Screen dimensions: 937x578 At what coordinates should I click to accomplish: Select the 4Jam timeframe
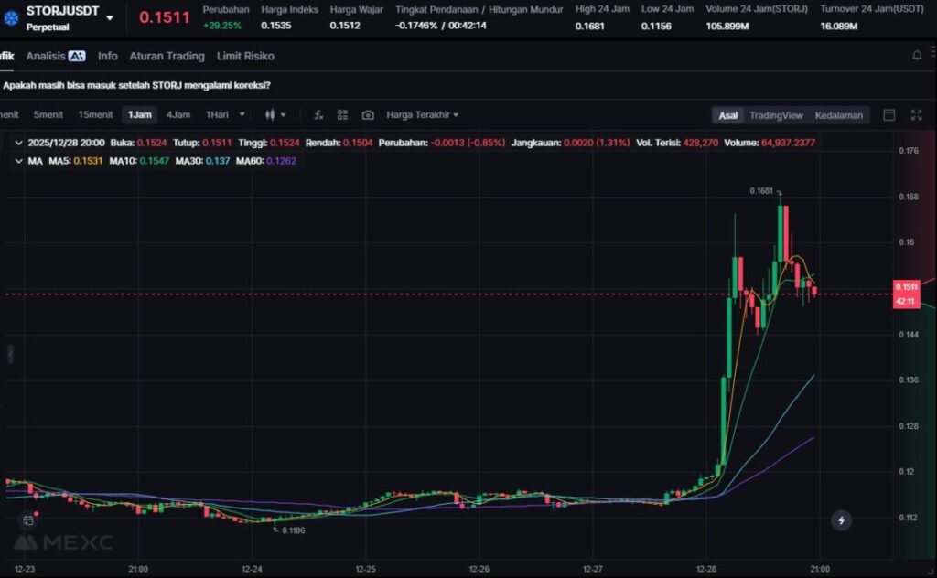pos(178,115)
